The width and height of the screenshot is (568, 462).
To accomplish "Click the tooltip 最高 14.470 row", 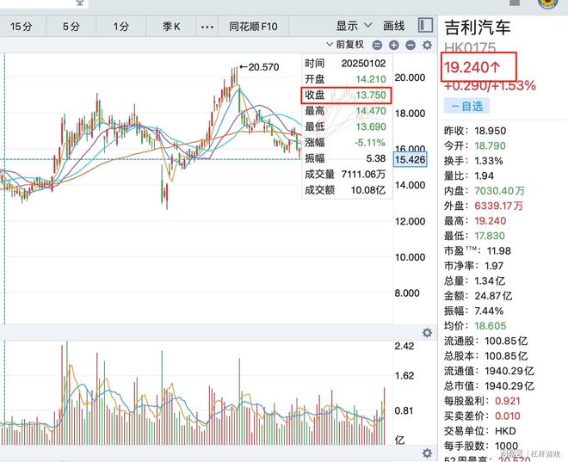I will [346, 111].
